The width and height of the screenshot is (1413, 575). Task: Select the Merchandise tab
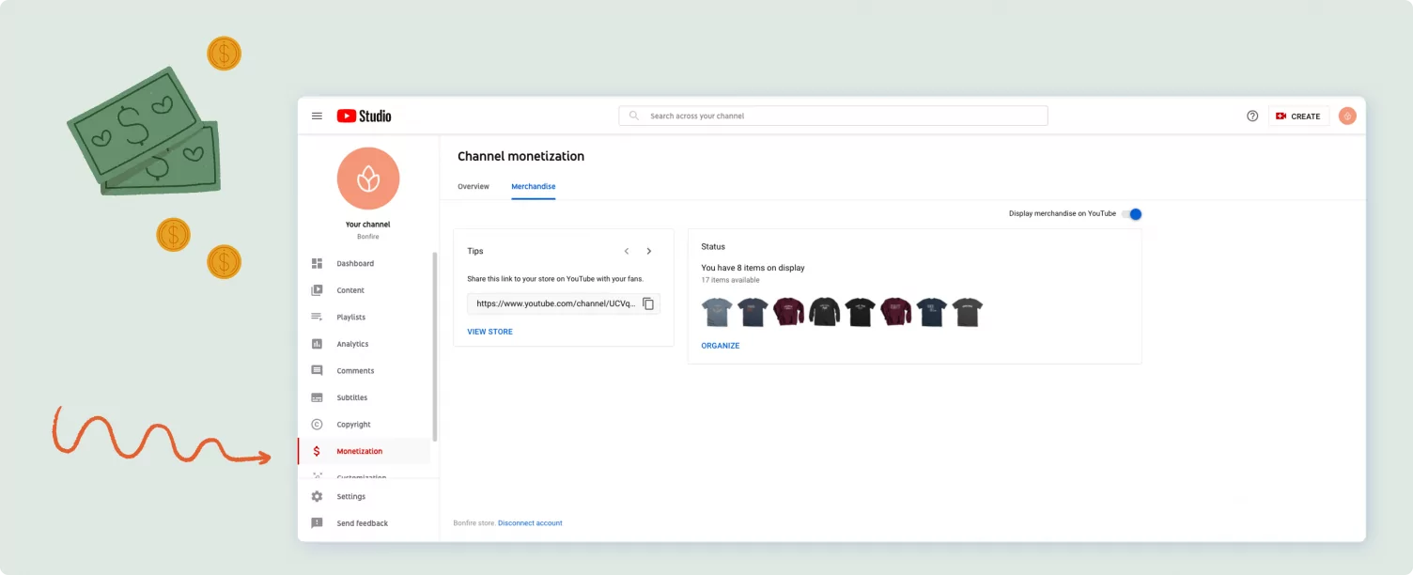coord(533,187)
